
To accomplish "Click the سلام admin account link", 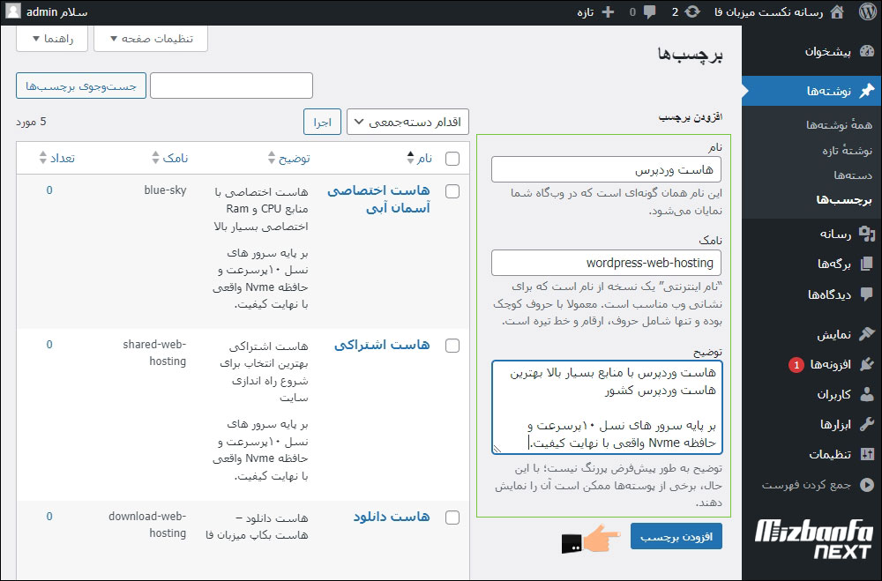I will pos(56,11).
